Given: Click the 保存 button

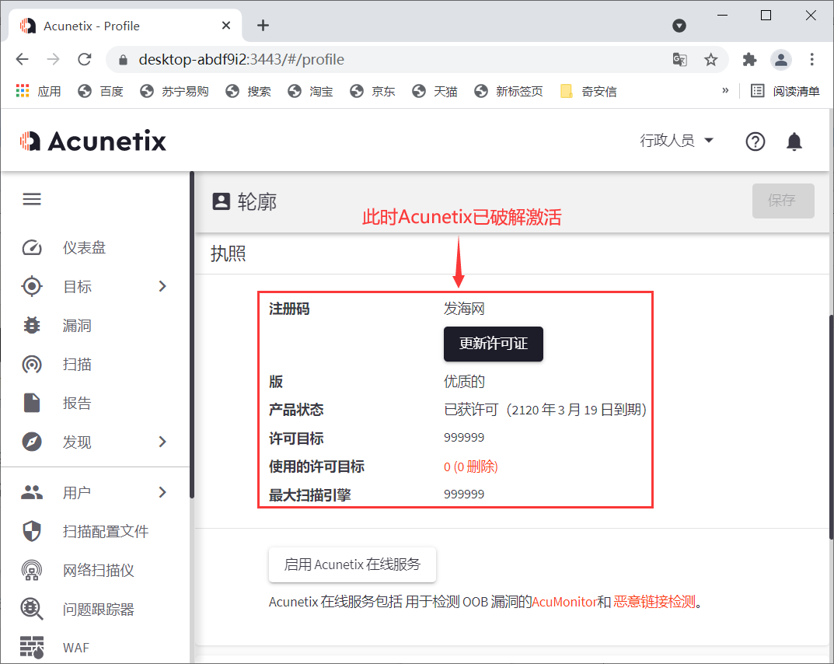Looking at the screenshot, I should (783, 201).
